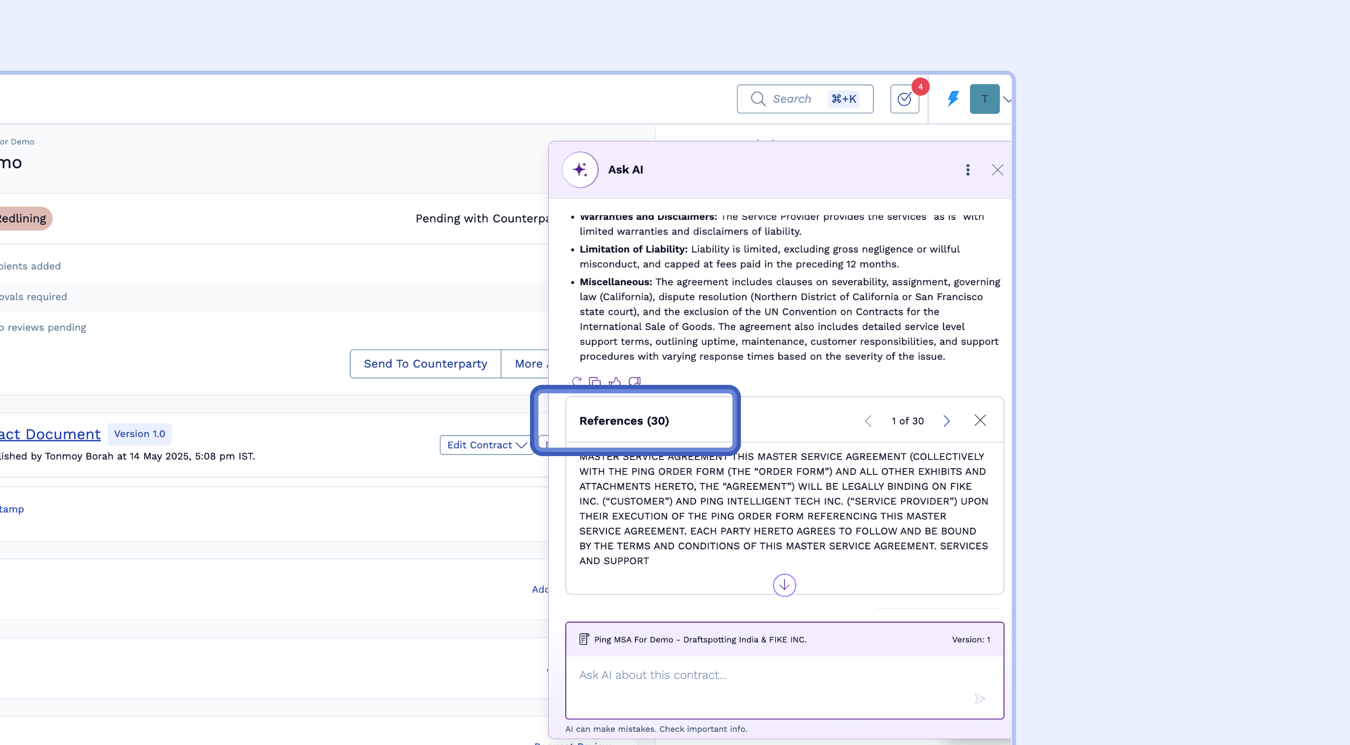Click Send To Counterparty button
Screen dimensions: 1350x745
point(425,364)
